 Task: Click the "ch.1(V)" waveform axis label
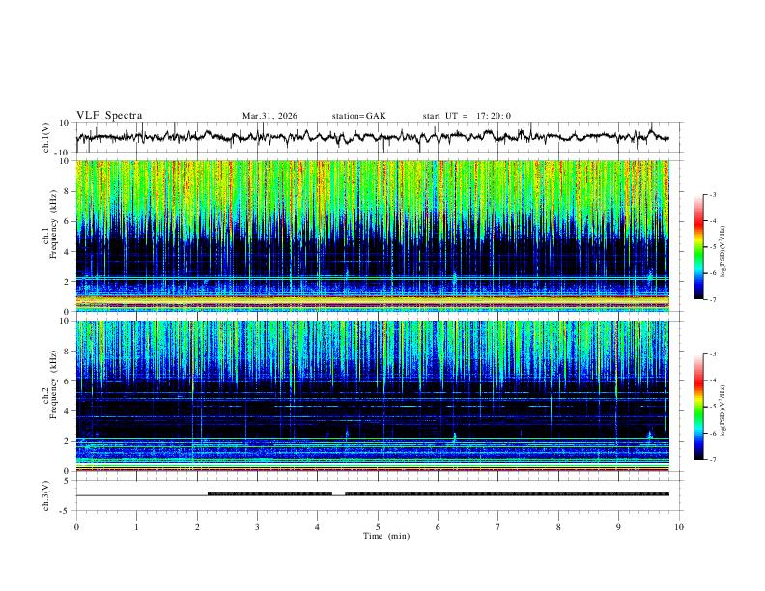(x=45, y=137)
